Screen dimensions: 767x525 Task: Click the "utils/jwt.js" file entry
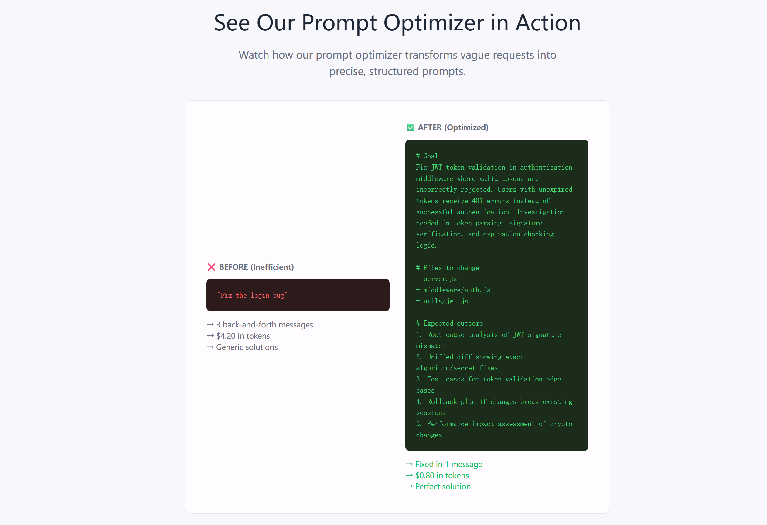point(445,301)
